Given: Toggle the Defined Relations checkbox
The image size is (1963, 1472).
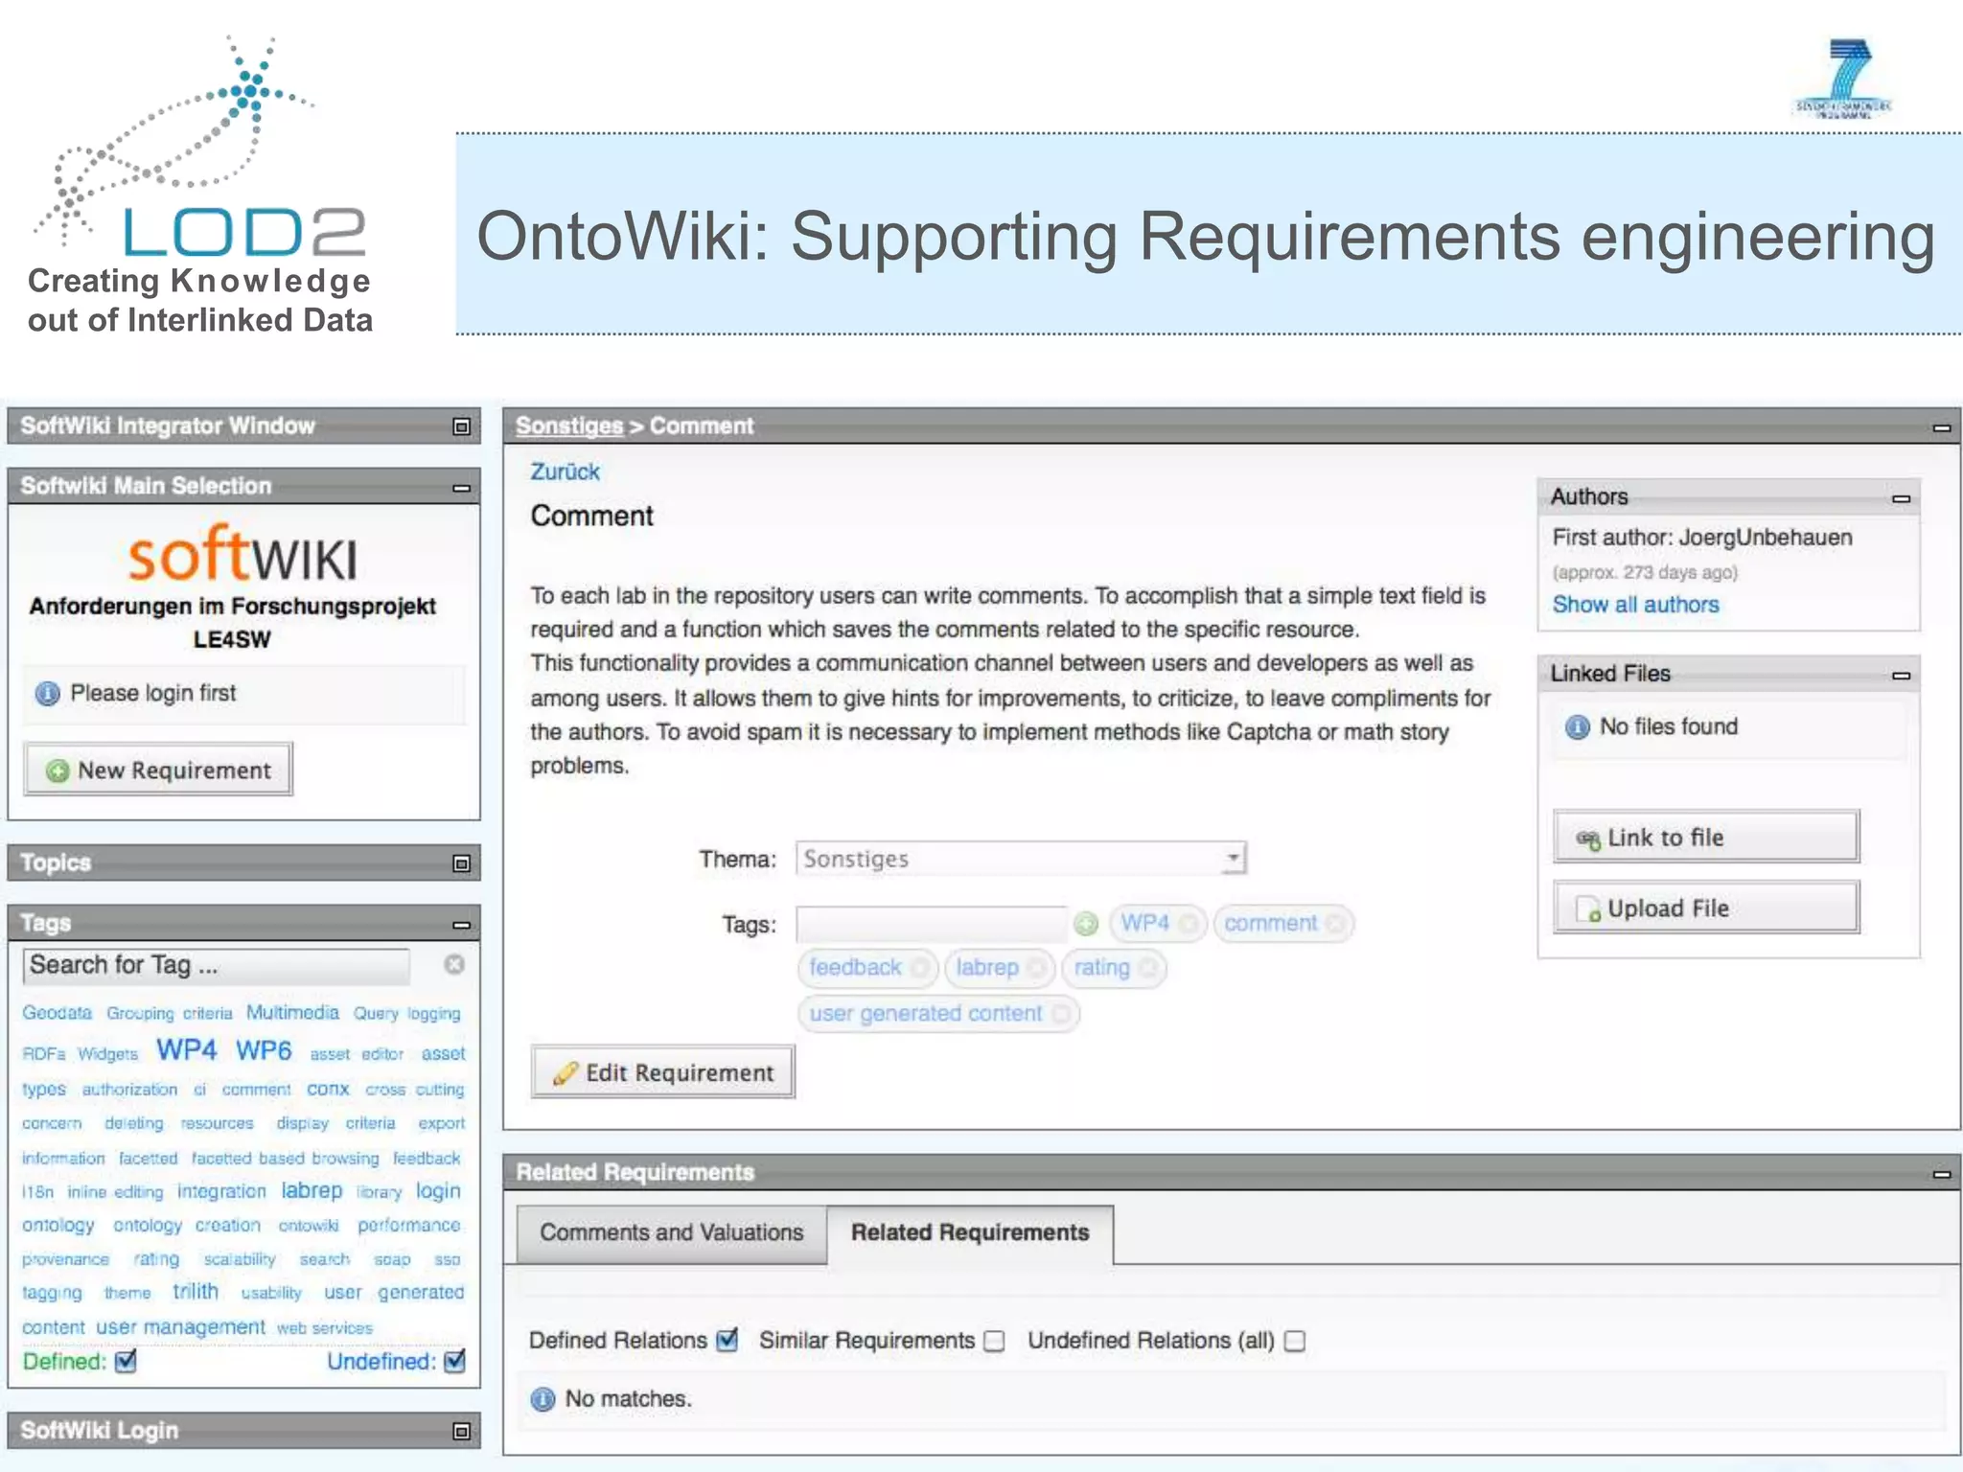Looking at the screenshot, I should pos(727,1340).
